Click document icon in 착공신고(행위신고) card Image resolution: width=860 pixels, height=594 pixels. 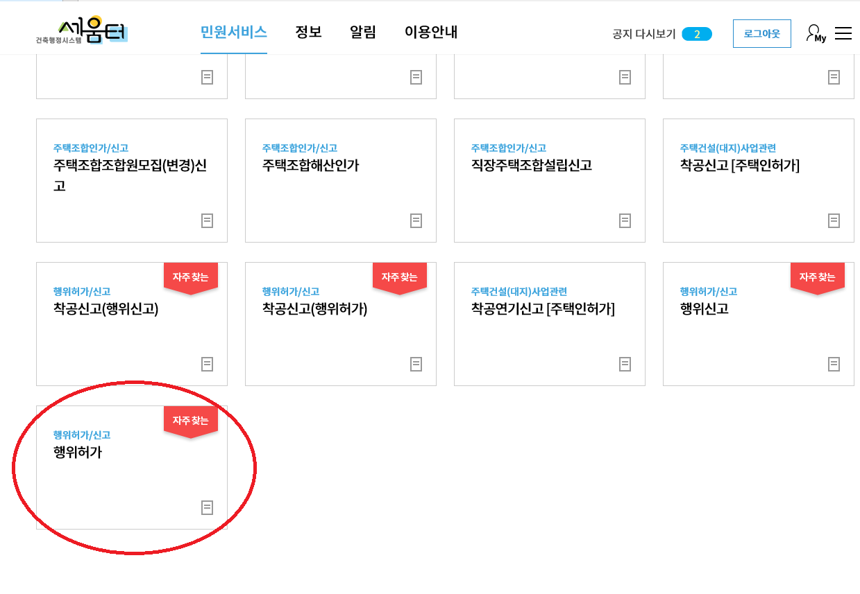[207, 364]
